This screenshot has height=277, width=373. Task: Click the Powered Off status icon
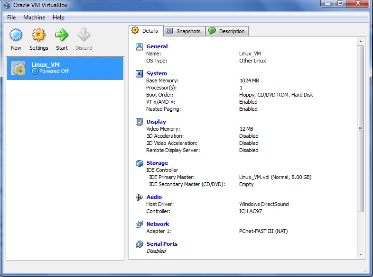35,71
